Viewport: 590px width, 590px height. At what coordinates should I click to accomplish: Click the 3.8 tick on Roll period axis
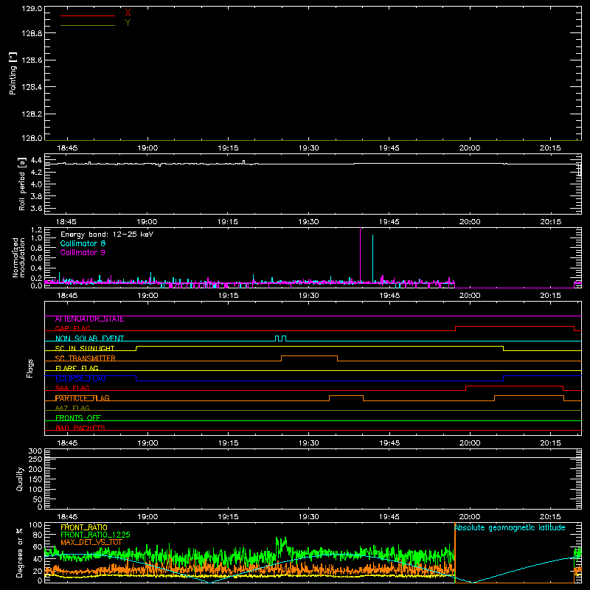tap(36, 196)
